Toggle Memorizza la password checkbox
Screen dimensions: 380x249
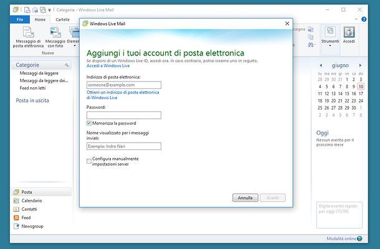pos(89,123)
